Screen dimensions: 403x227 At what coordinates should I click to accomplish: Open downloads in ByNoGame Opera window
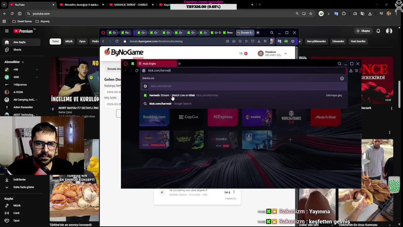coord(259,41)
